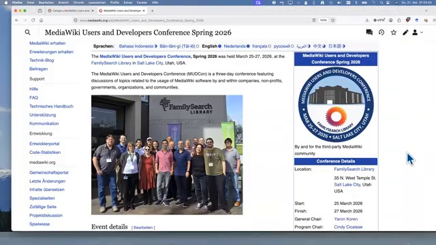Click the Bearbeiten link beside Event details

(x=143, y=227)
